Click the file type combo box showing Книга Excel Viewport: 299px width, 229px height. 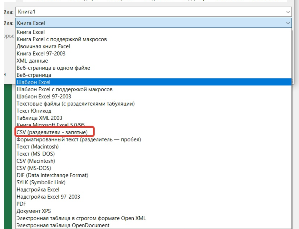[x=154, y=23]
